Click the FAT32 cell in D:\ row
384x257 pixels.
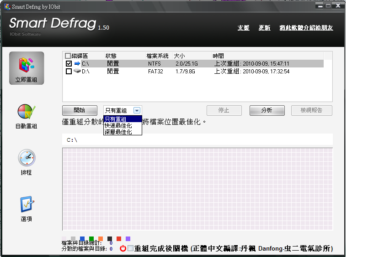point(155,71)
